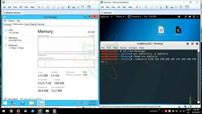Open VM menu in Kali Linux VMware window
This screenshot has width=202, height=114.
tap(119, 7)
